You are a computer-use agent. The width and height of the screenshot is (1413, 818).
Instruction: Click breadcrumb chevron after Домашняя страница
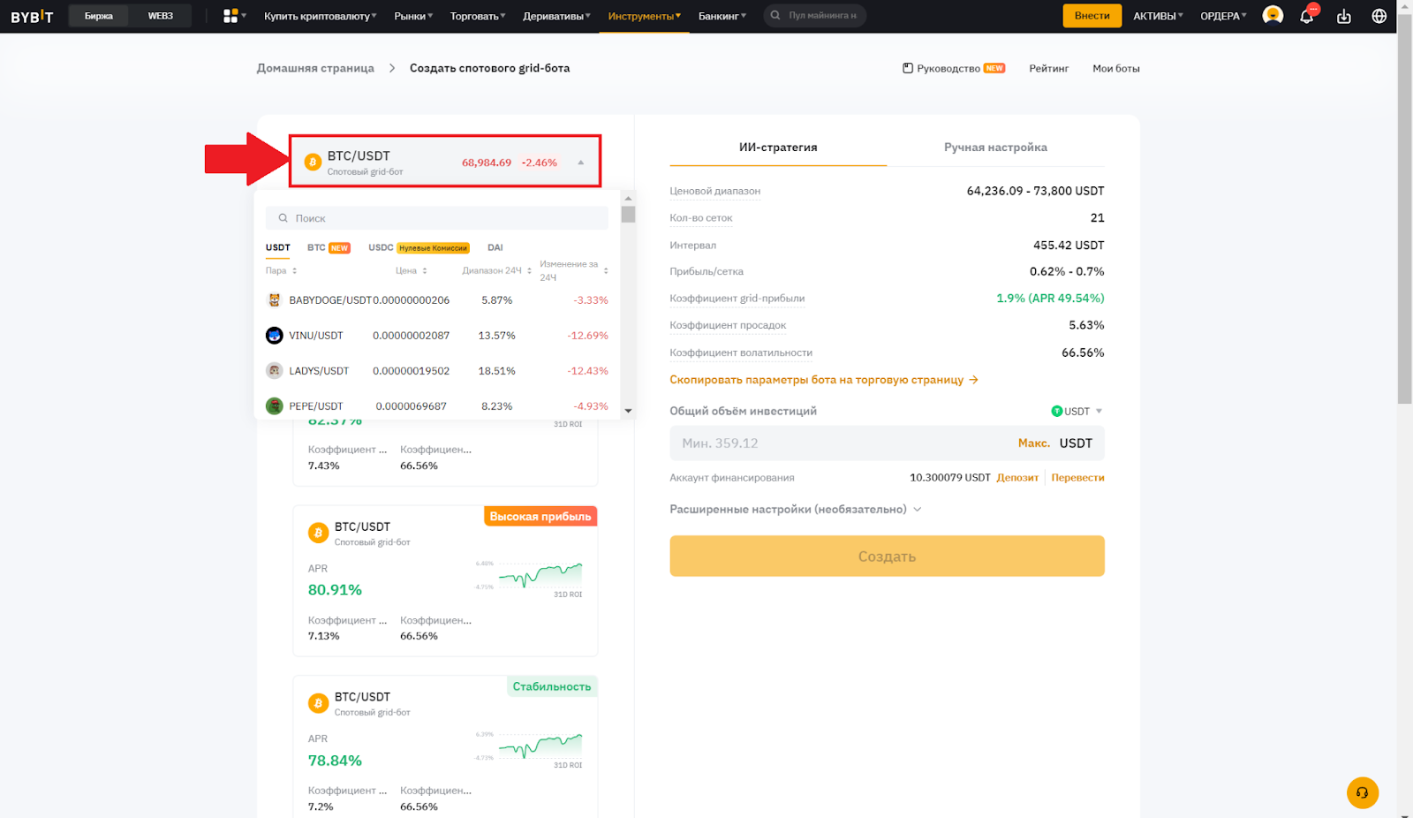tap(392, 68)
